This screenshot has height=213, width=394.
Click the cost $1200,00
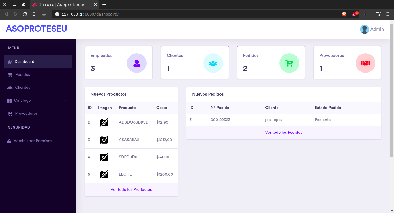pyautogui.click(x=165, y=174)
